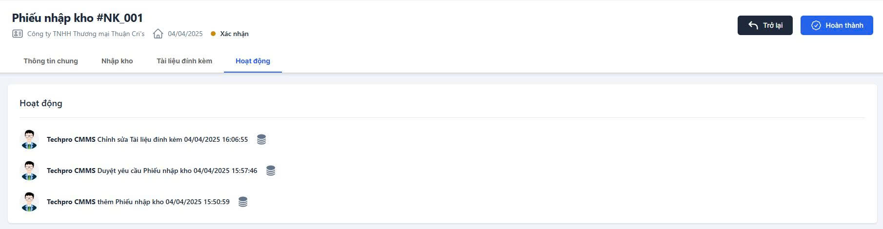Viewport: 883px width, 229px height.
Task: Click the Phiếu nhập kho #NK_001 title
Action: [x=78, y=18]
